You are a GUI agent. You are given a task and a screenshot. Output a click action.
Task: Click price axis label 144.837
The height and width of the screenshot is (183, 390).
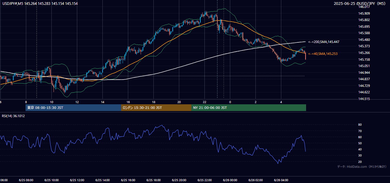click(363, 79)
